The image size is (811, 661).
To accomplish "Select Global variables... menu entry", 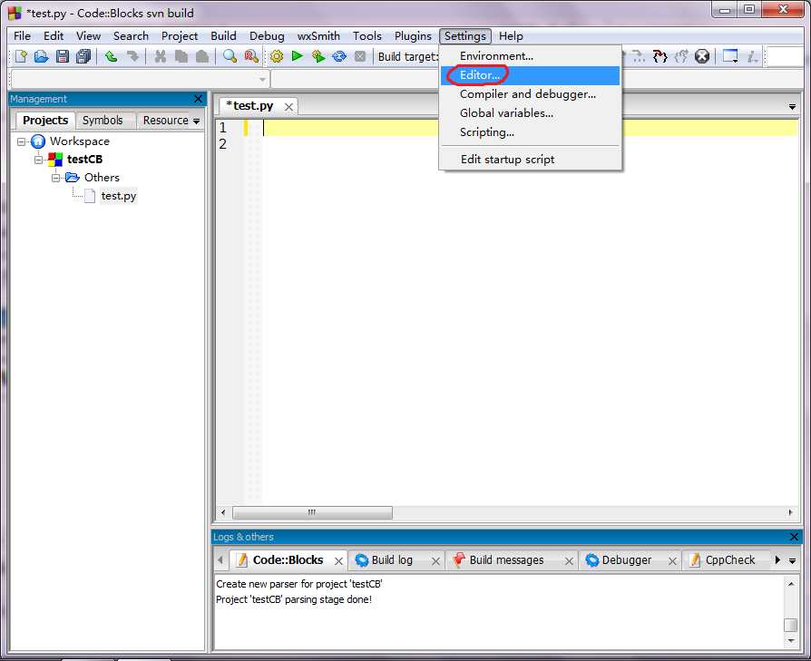I will pos(530,113).
